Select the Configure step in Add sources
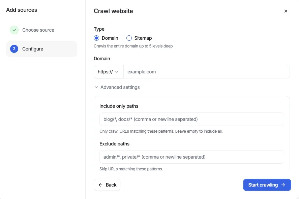Screen dimensions: 299x199 pos(33,49)
